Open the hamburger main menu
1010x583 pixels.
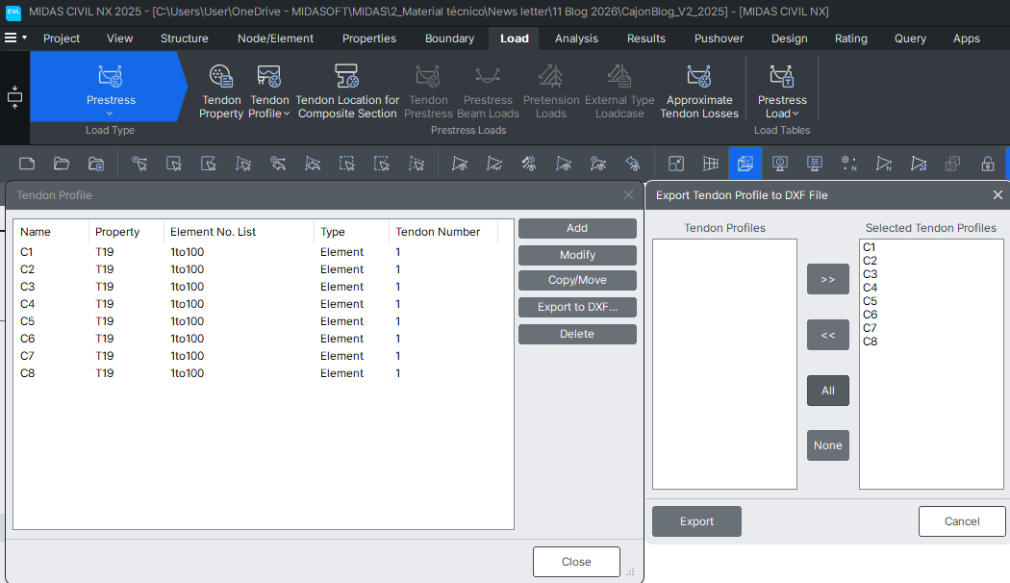pyautogui.click(x=11, y=38)
